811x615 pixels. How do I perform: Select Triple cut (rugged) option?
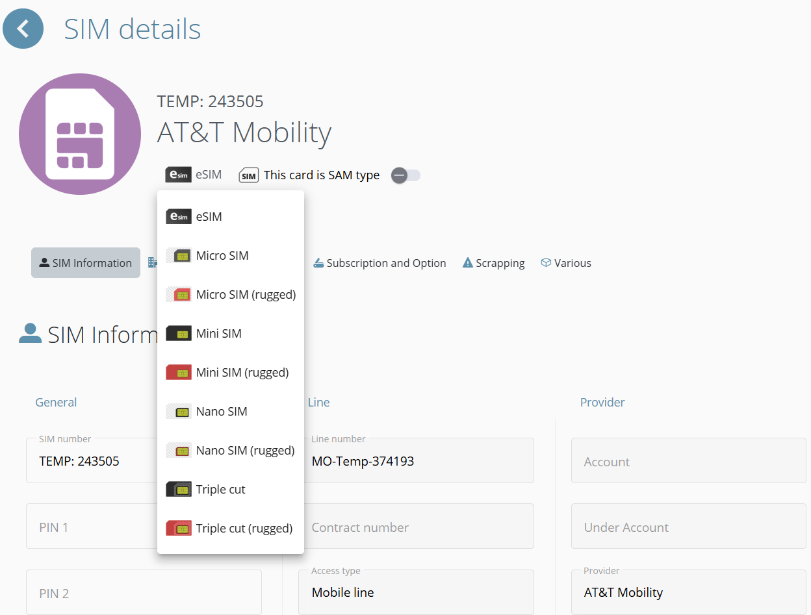244,529
